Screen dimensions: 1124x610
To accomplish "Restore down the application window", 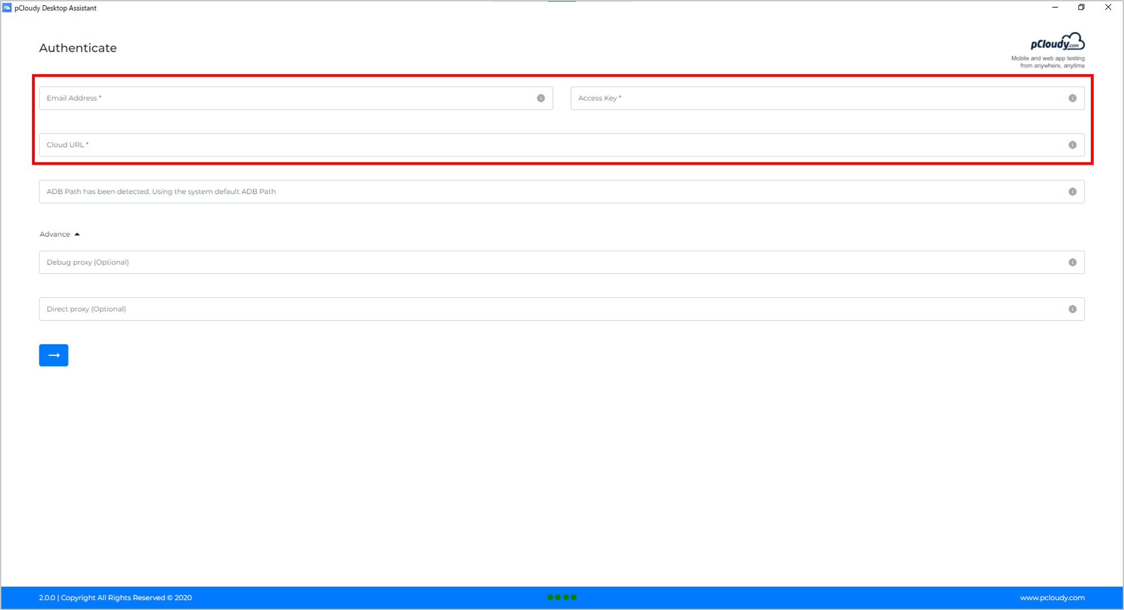I will pyautogui.click(x=1081, y=7).
